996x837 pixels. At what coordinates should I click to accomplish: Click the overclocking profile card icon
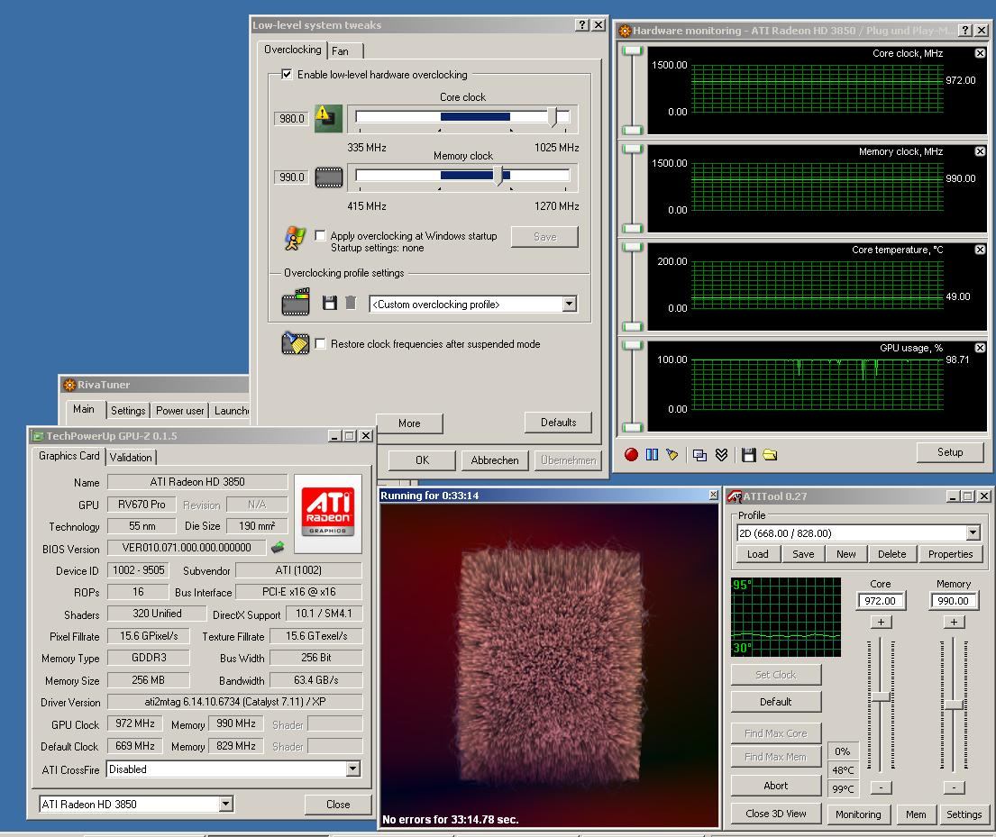[296, 303]
